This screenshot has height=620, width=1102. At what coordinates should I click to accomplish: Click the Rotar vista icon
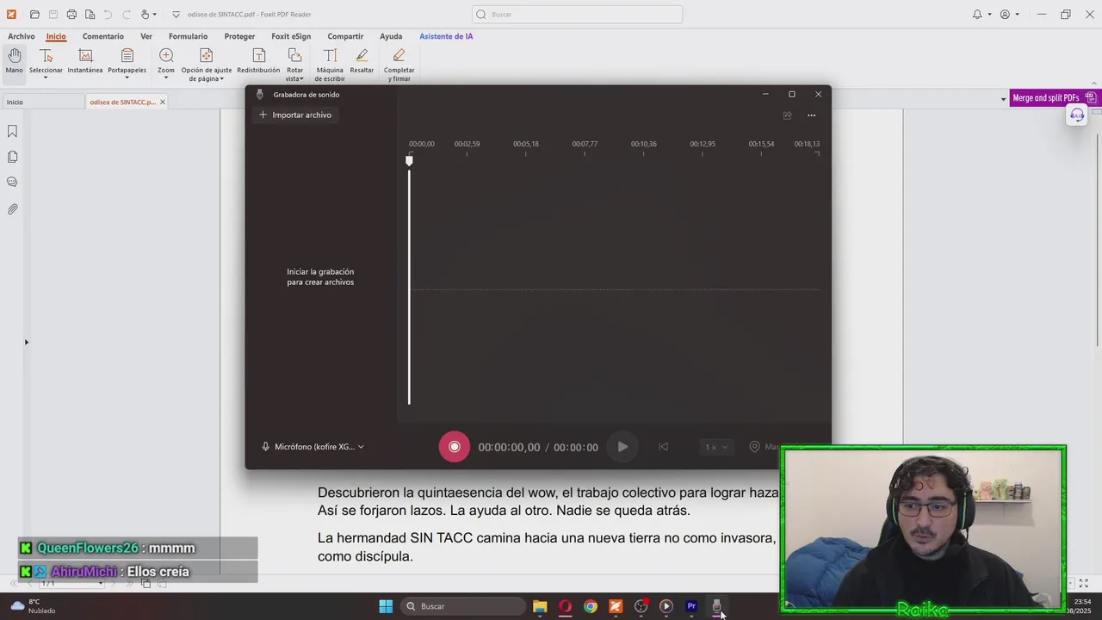[294, 56]
